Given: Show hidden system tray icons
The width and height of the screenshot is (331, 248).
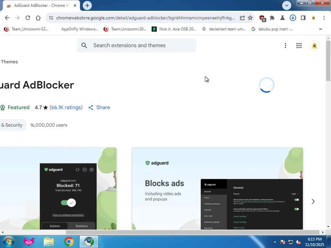Looking at the screenshot, I should (275, 242).
